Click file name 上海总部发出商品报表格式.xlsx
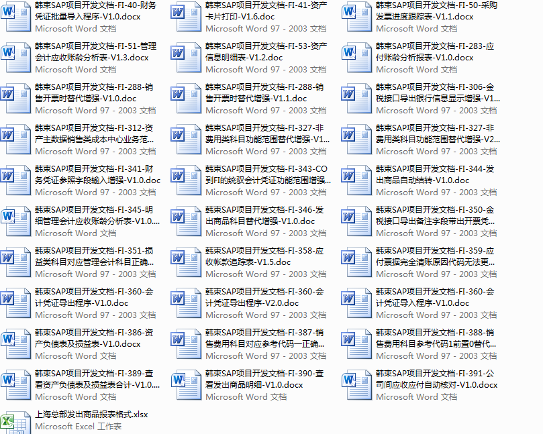The image size is (543, 434). click(x=91, y=415)
